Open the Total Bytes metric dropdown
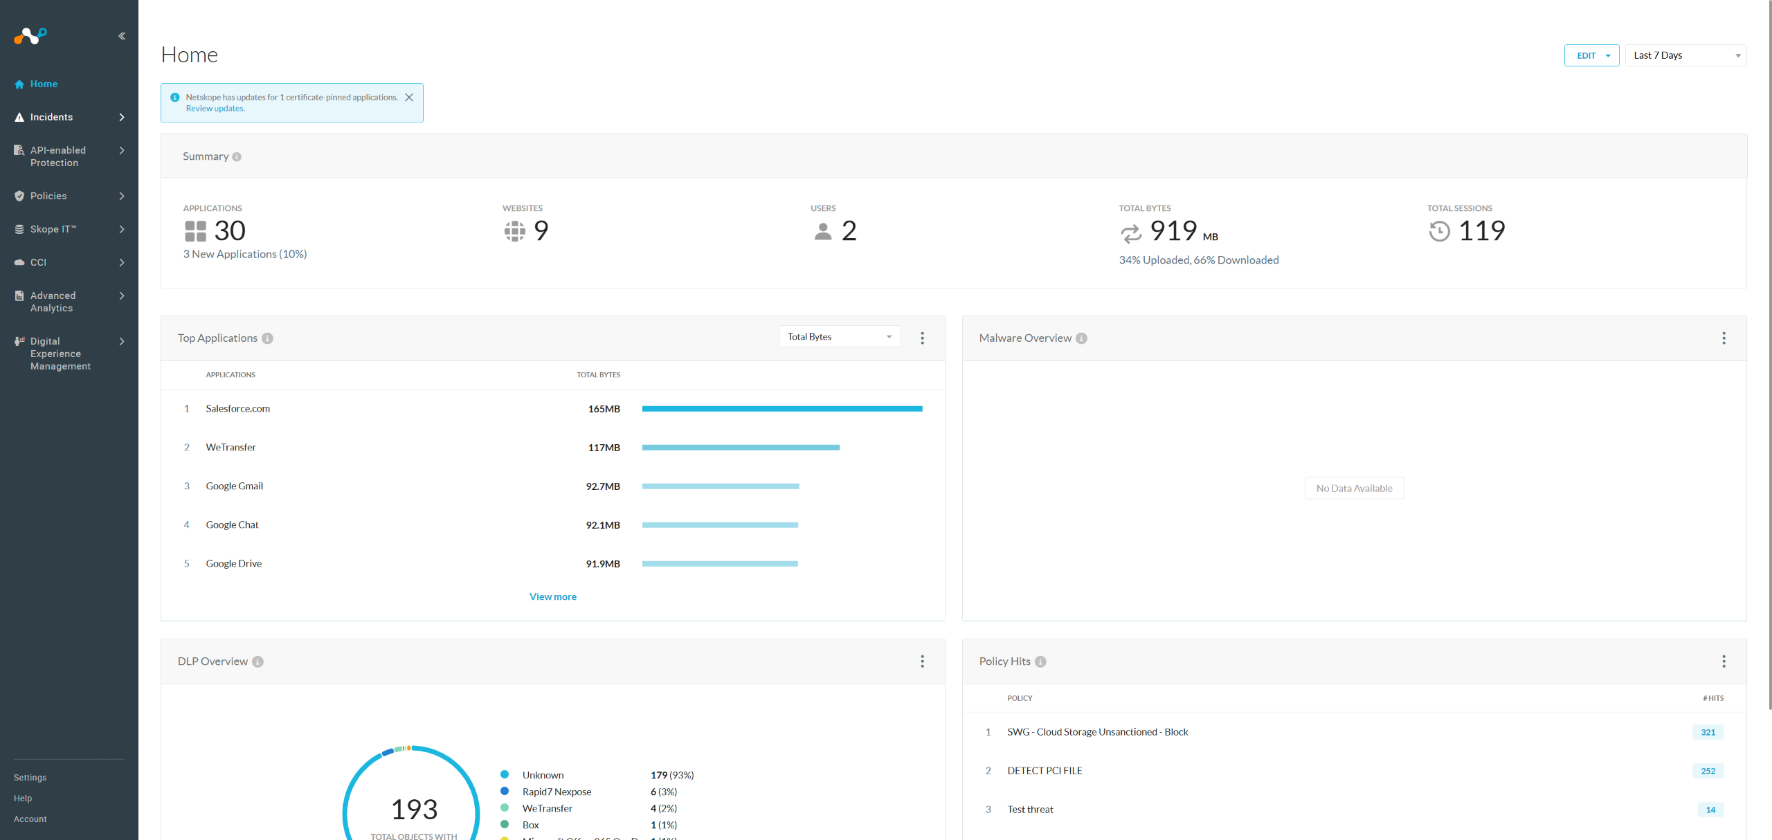 click(839, 337)
